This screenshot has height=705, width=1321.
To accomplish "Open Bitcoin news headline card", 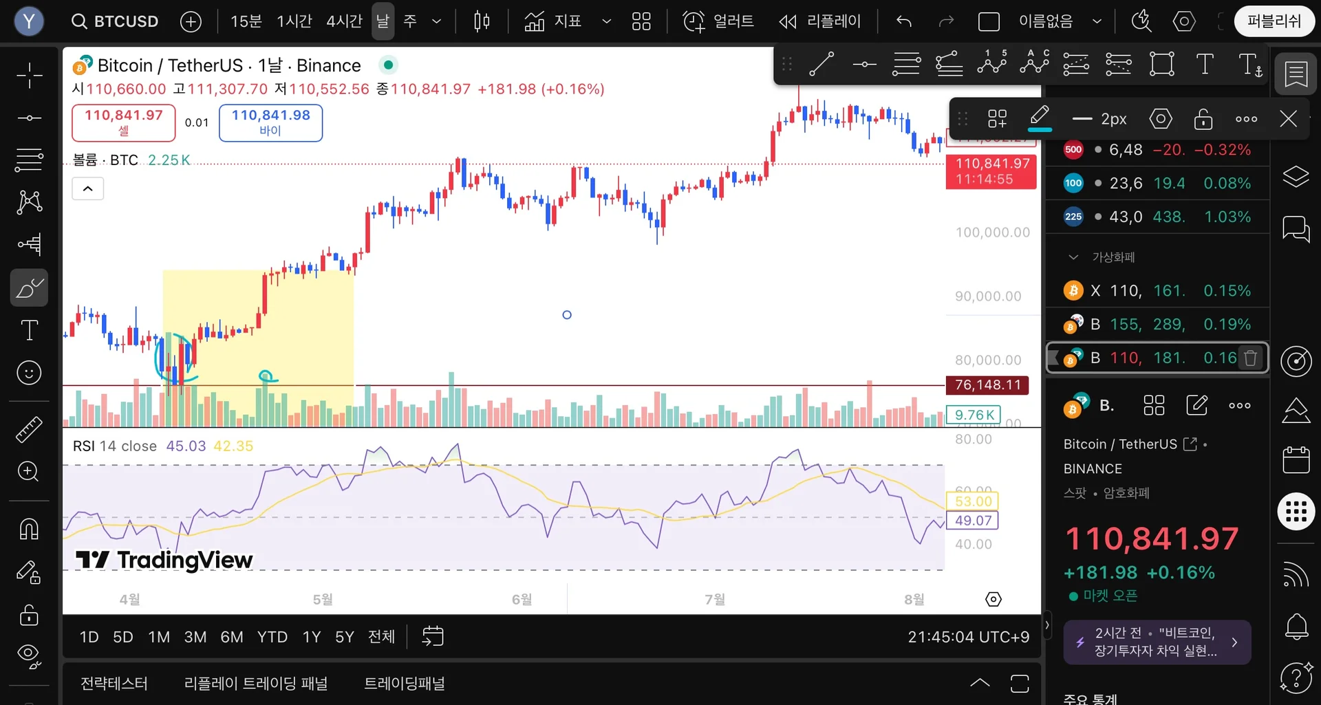I will click(x=1157, y=642).
